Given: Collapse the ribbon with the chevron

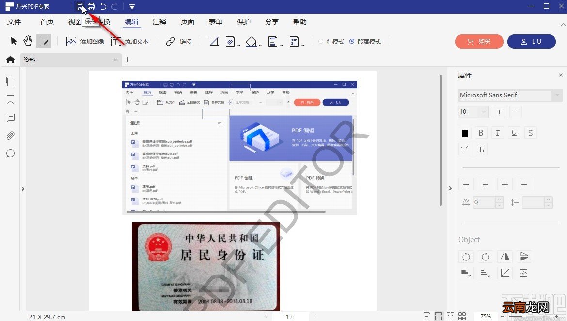Looking at the screenshot, I should pyautogui.click(x=563, y=25).
